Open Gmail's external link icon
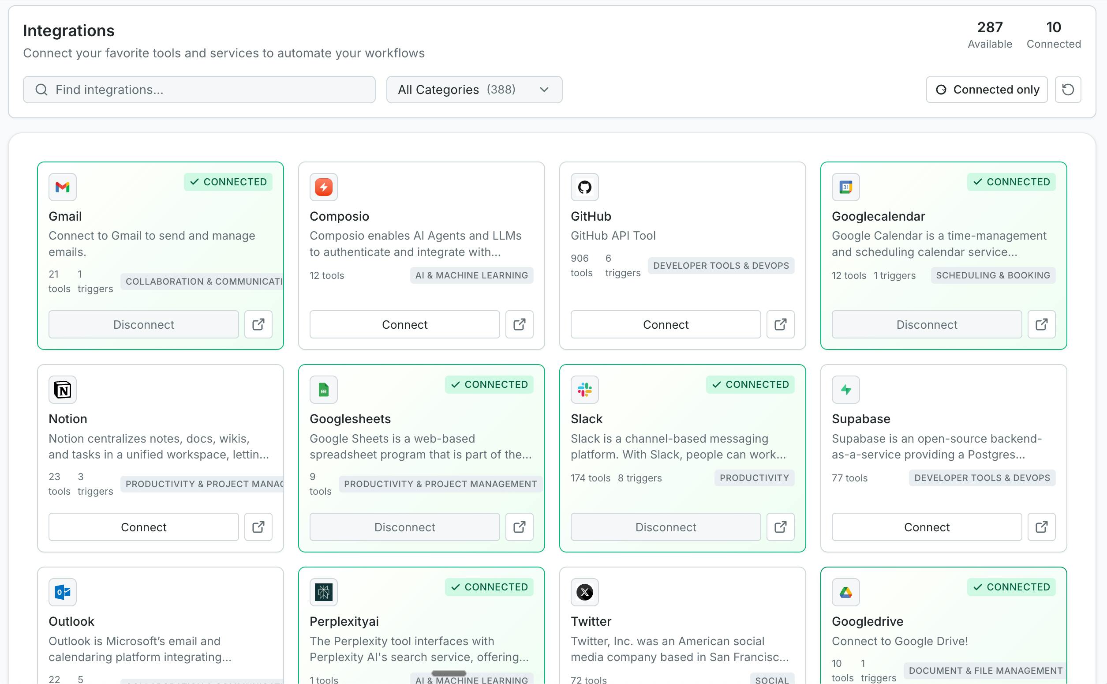This screenshot has height=684, width=1107. pos(258,324)
